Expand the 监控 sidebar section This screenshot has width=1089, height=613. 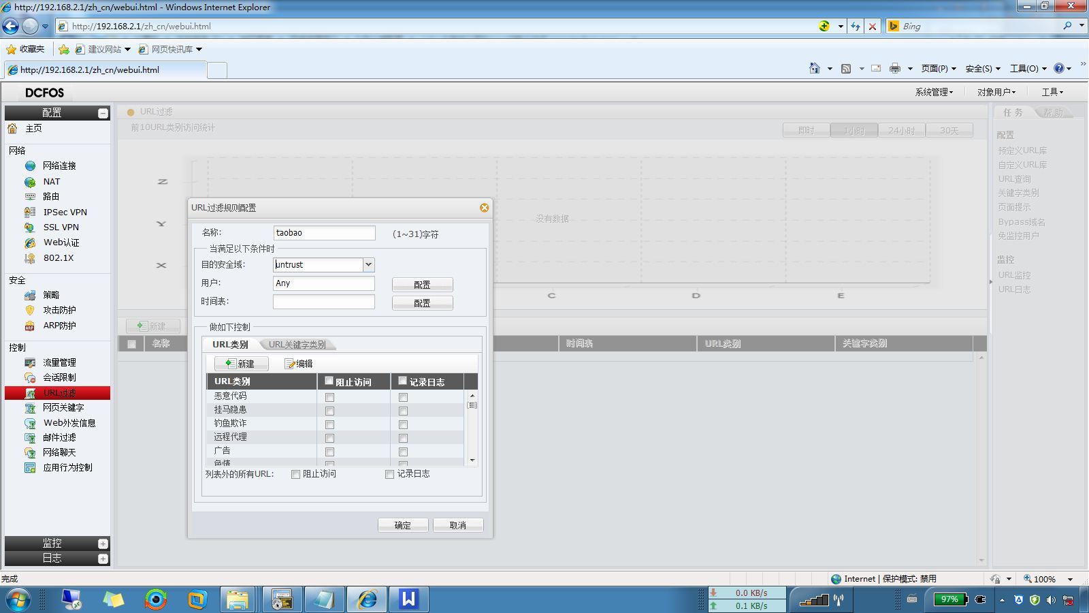(x=103, y=544)
